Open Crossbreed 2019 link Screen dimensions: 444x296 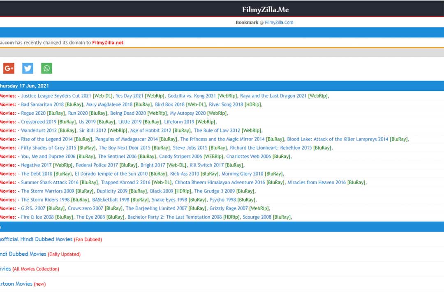pyautogui.click(x=39, y=122)
